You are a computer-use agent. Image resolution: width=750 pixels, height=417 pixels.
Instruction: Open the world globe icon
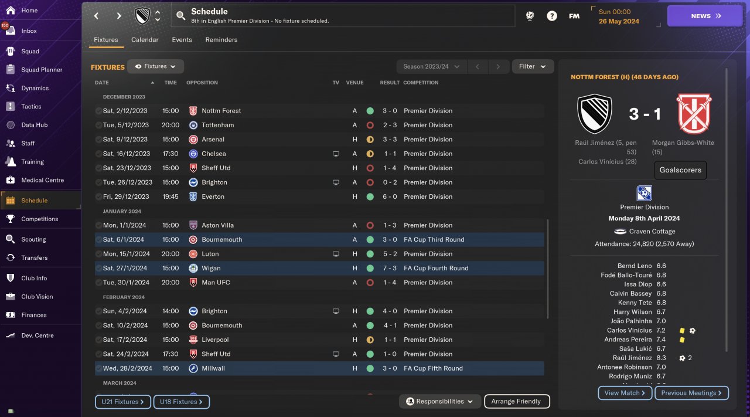tap(530, 16)
